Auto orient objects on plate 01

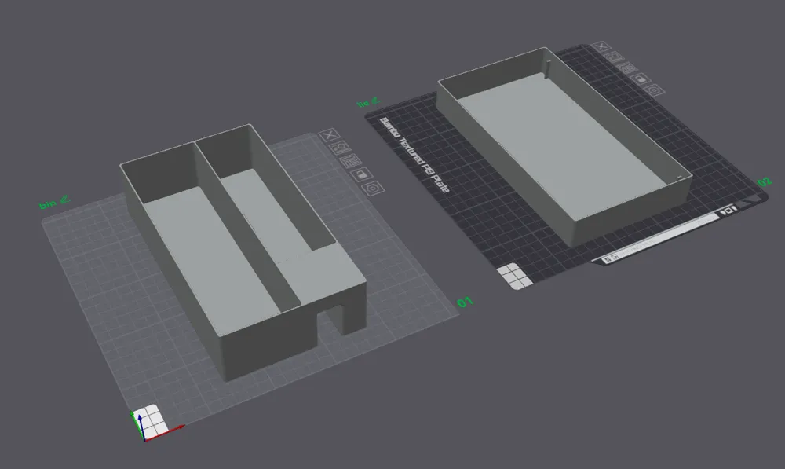tap(340, 148)
